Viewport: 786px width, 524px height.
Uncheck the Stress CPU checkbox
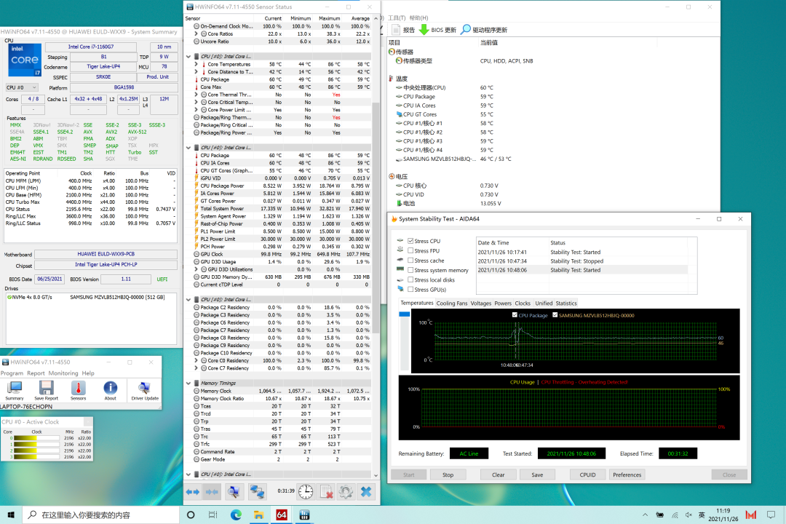410,241
